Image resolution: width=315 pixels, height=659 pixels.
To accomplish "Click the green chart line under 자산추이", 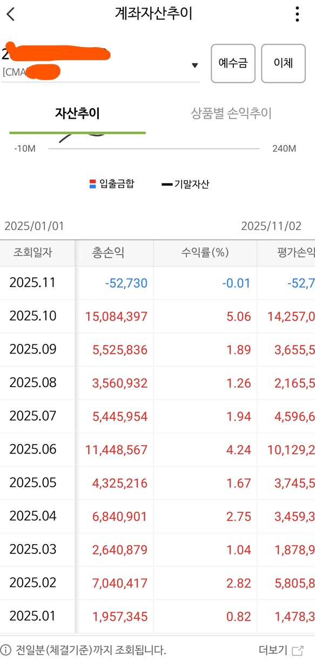I will coord(78,132).
